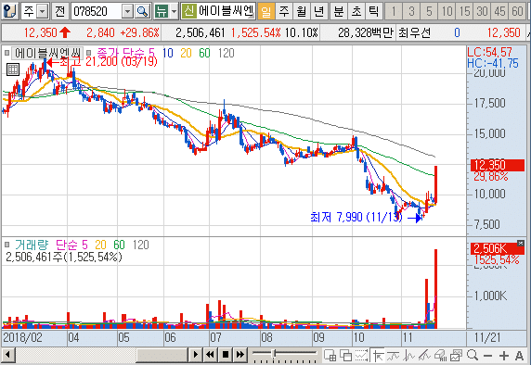Click the stock search magnifier icon
This screenshot has height=365, width=531.
tap(143, 12)
